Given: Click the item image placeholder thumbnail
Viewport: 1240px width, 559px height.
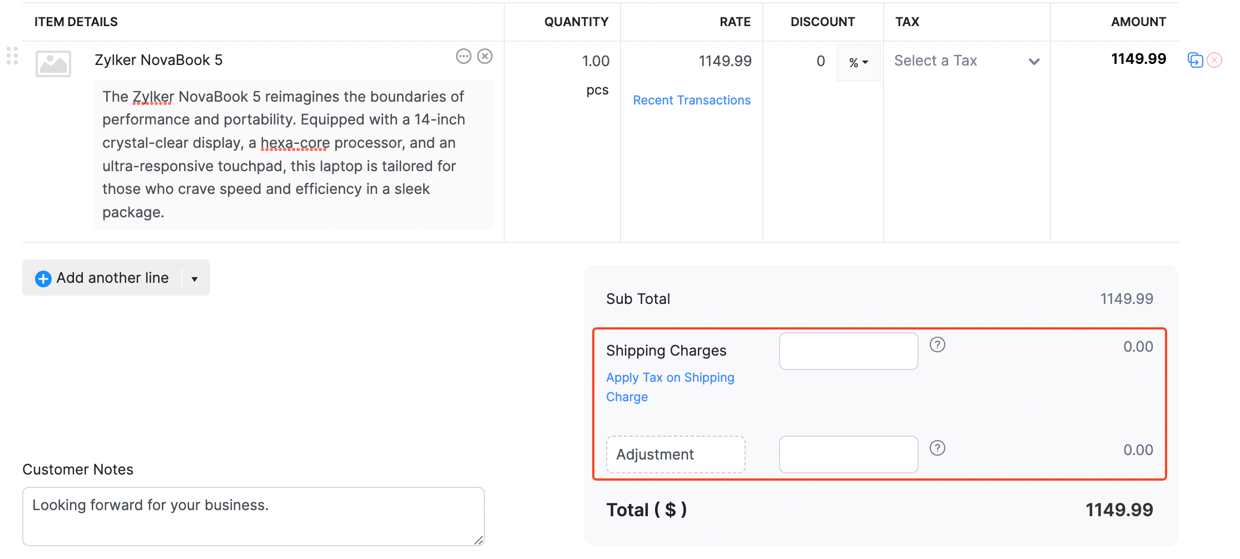Looking at the screenshot, I should [53, 64].
